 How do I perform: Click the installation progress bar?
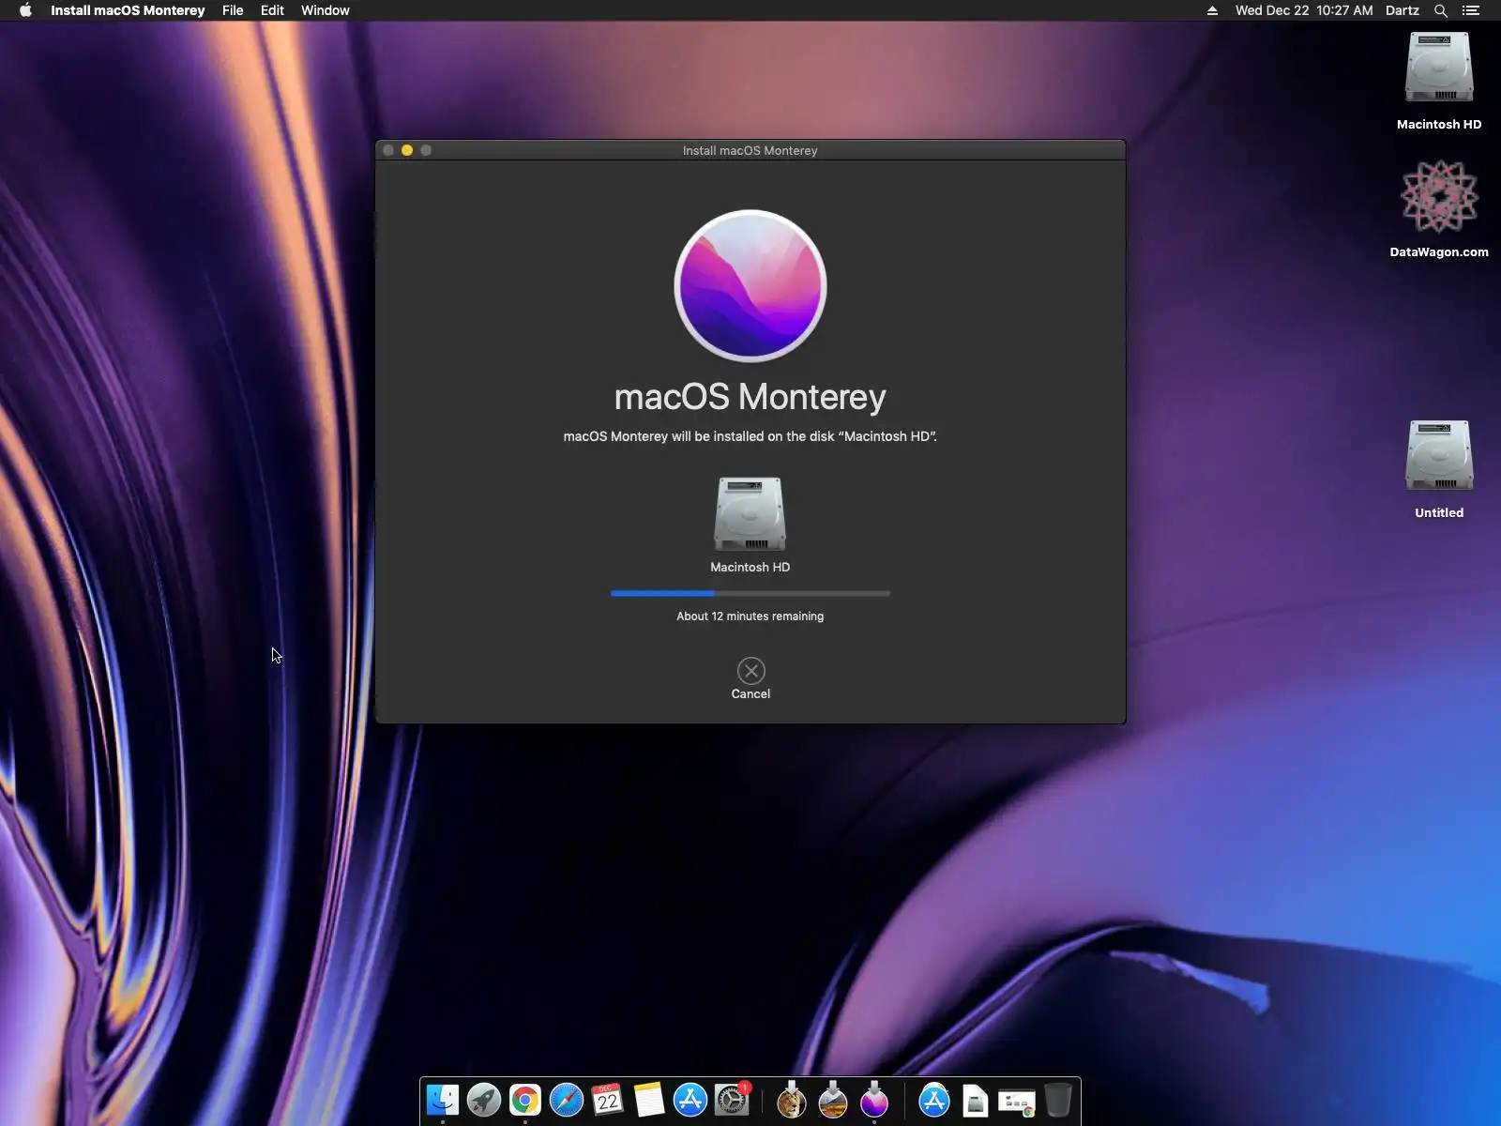pyautogui.click(x=750, y=593)
